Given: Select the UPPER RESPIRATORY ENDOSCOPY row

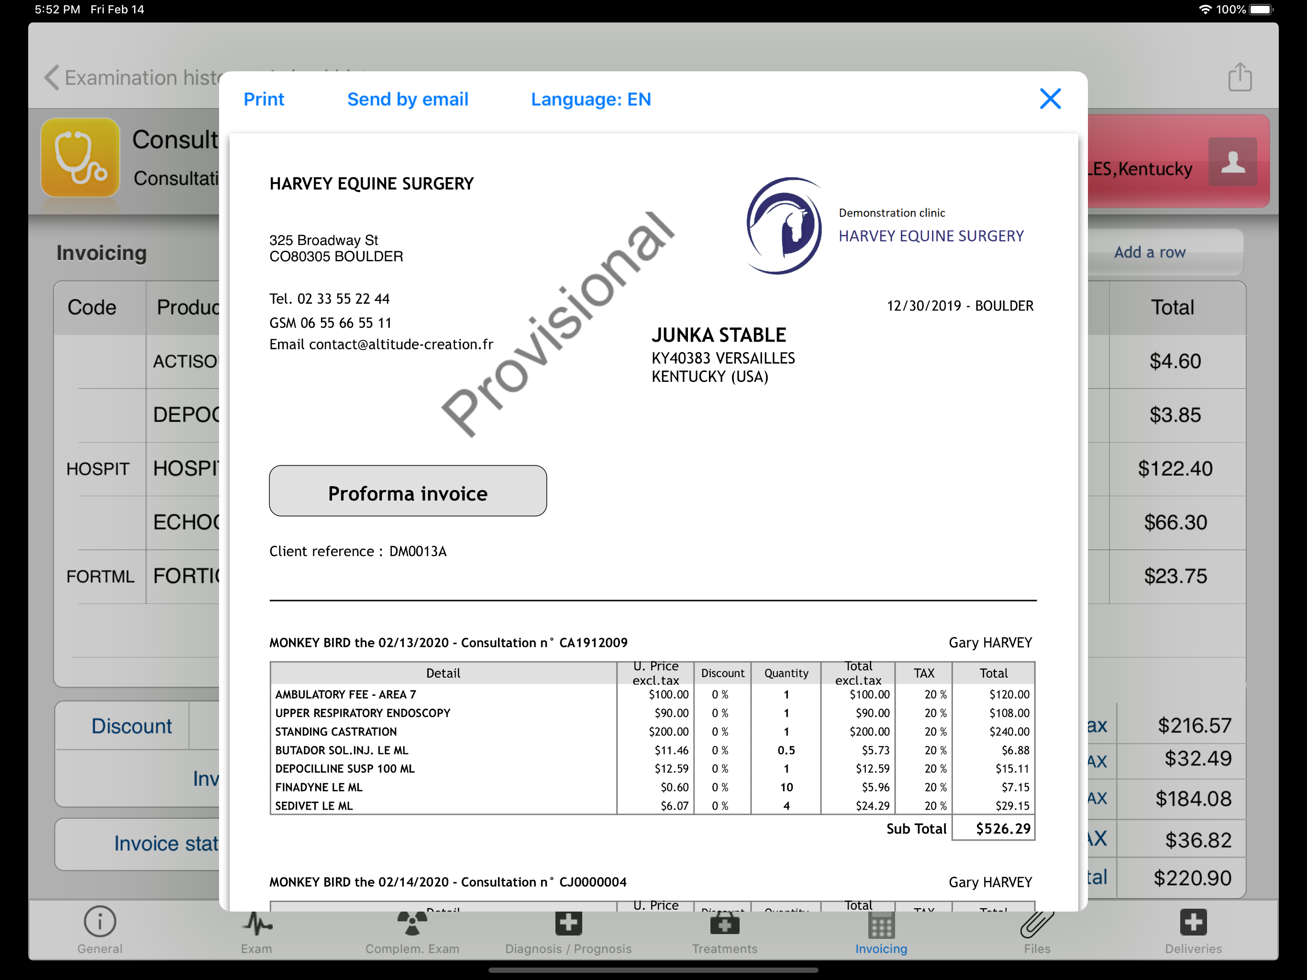Looking at the screenshot, I should coord(653,713).
